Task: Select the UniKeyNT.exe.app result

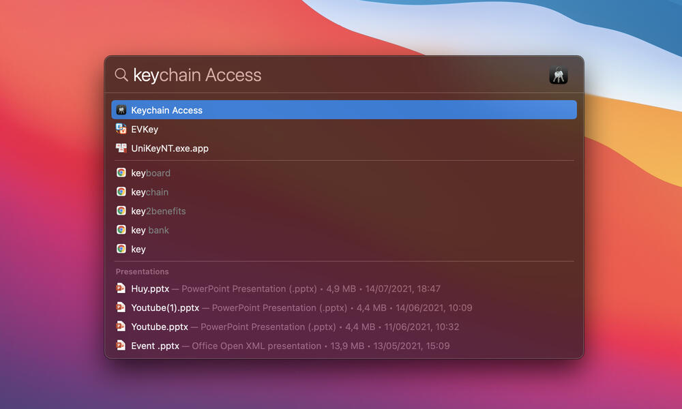Action: coord(344,148)
